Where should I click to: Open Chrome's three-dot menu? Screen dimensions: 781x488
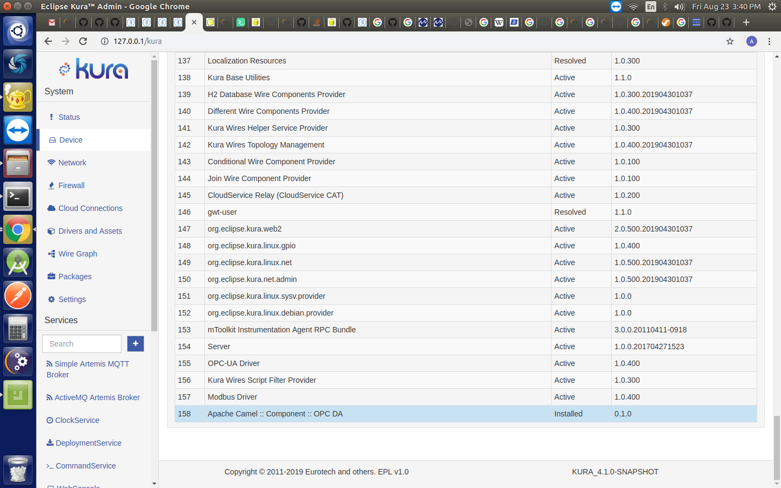click(769, 41)
